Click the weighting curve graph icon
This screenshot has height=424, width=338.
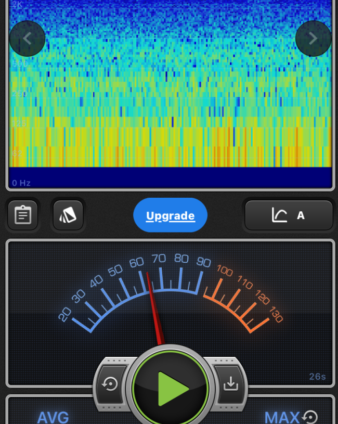point(279,215)
